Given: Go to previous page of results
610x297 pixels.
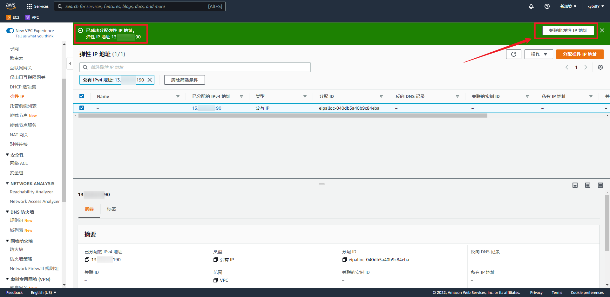Looking at the screenshot, I should 567,67.
